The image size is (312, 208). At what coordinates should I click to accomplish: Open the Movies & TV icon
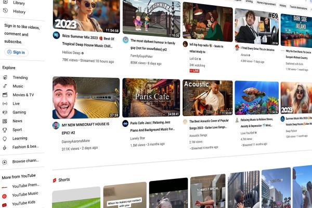(x=5, y=95)
